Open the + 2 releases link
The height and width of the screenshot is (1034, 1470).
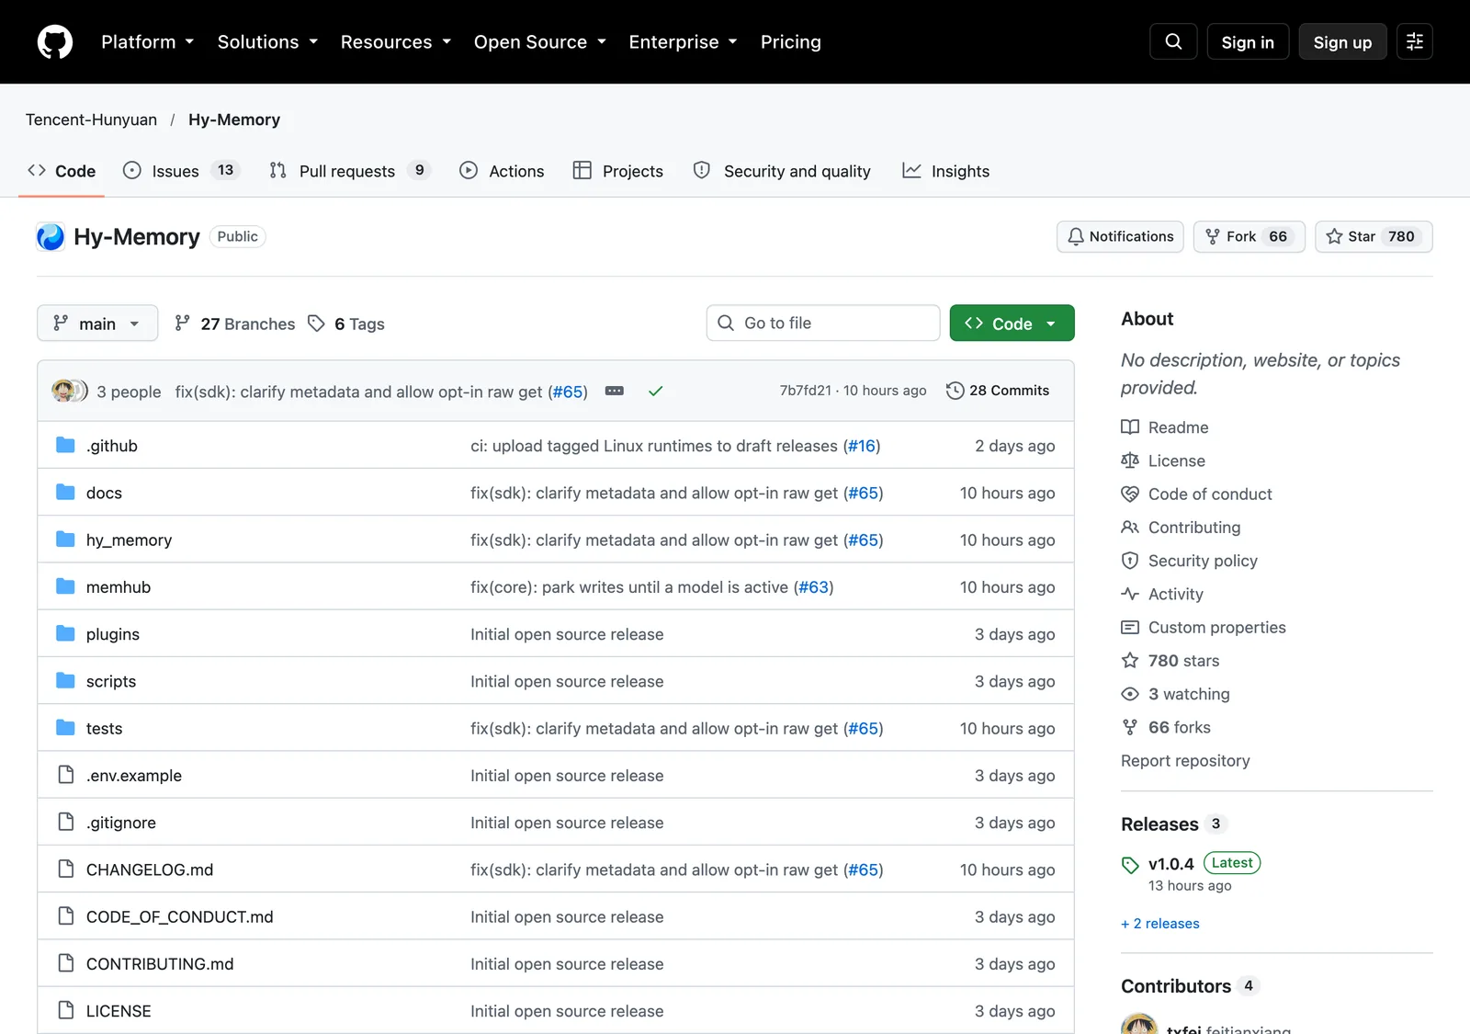1160,924
